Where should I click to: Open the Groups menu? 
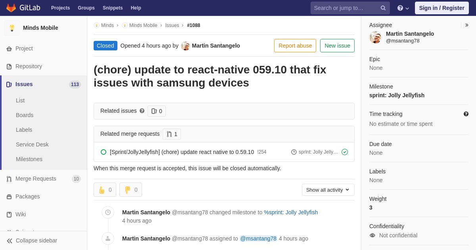(x=86, y=8)
